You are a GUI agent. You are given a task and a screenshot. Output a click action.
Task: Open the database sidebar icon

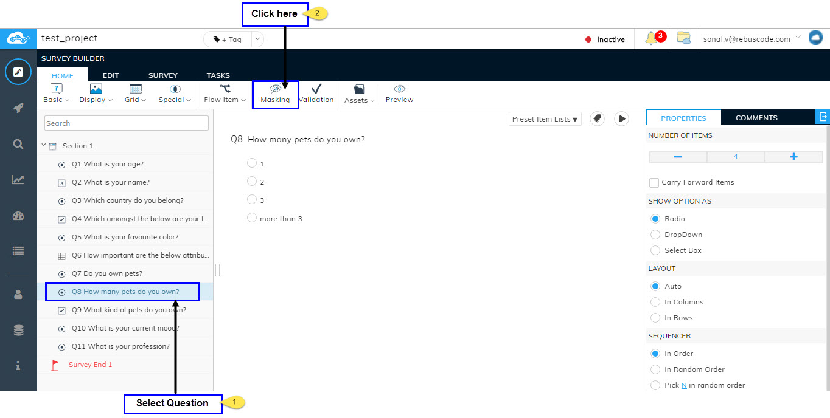tap(18, 331)
